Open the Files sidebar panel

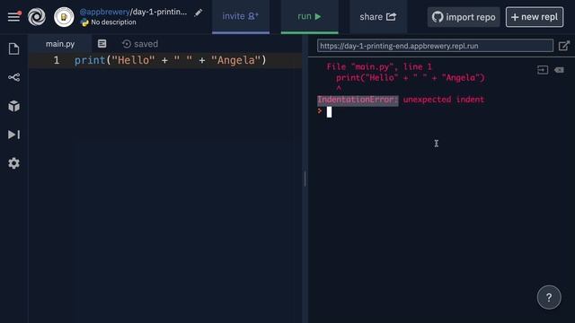click(14, 48)
